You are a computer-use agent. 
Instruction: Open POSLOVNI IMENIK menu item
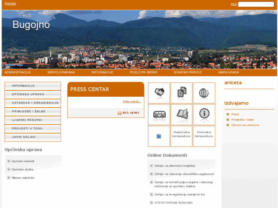click(143, 73)
